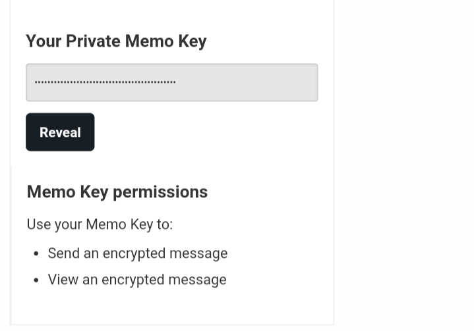Click the "Use your Memo Key to:" text
Screen dimensions: 474x331
(x=100, y=224)
